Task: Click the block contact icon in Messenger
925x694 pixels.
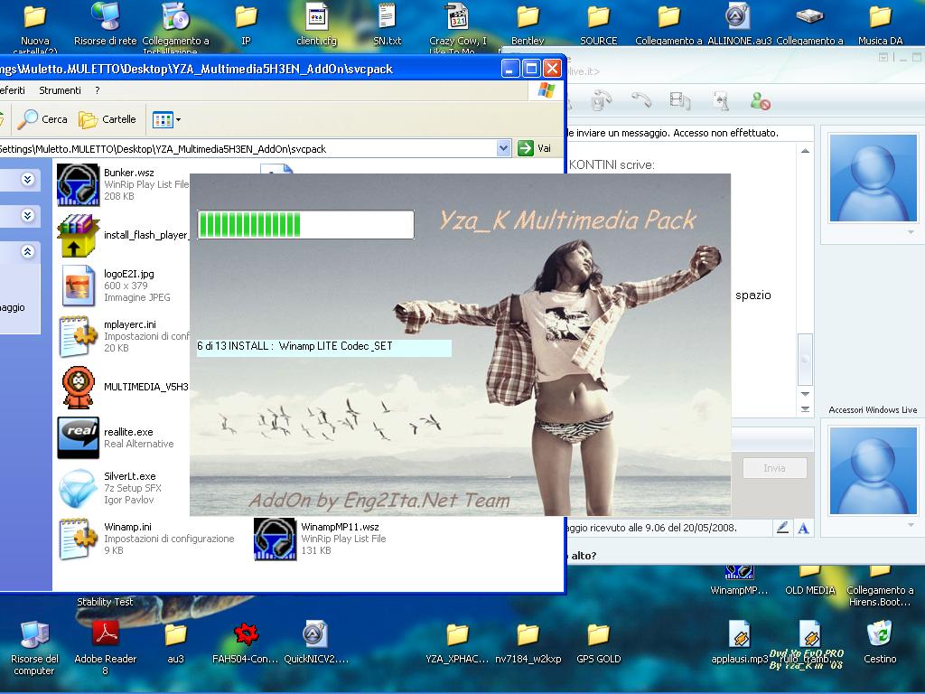Action: [761, 101]
